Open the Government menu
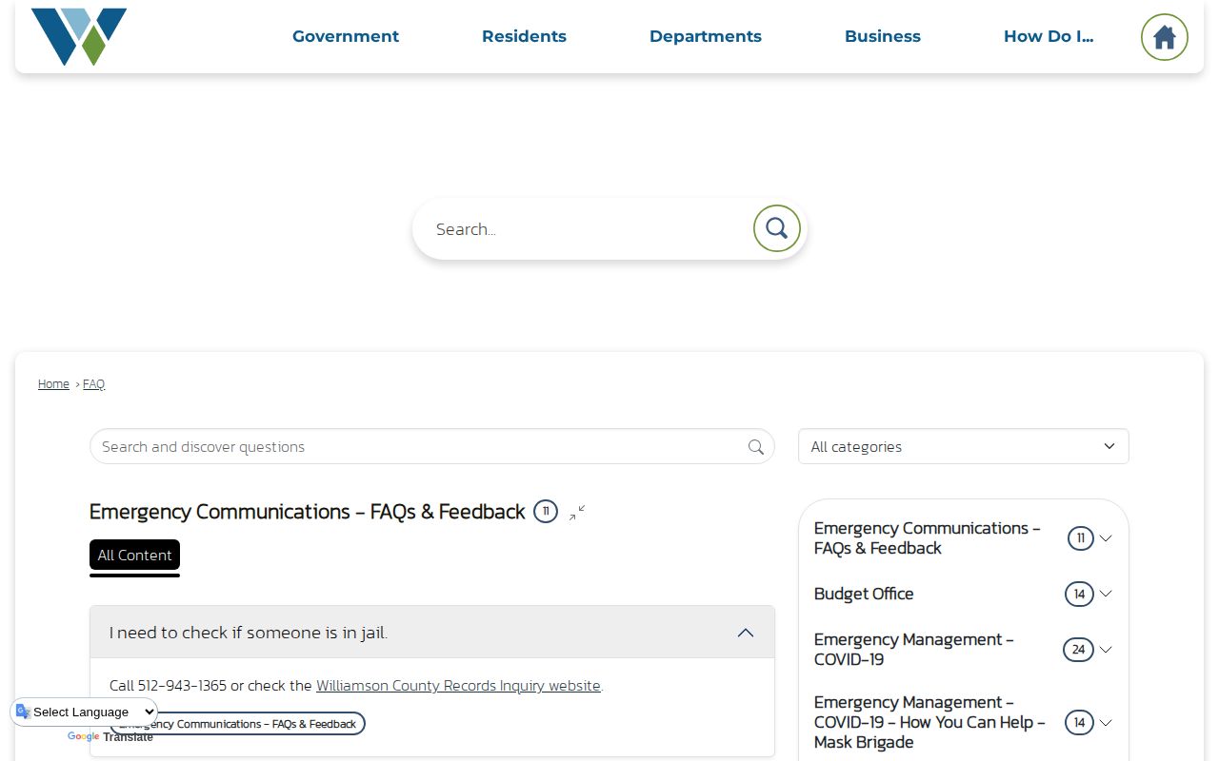 [x=346, y=36]
